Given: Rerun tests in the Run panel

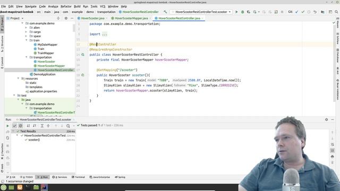Looking at the screenshot, I should click(x=7, y=126).
